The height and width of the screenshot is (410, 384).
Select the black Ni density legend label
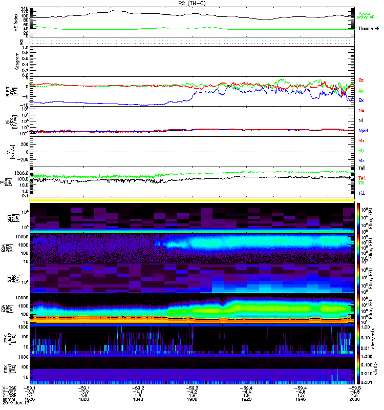[x=360, y=120]
